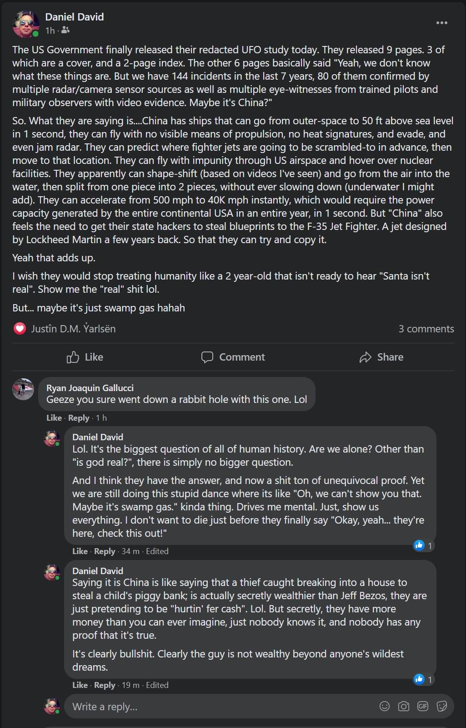Expand the 3 comments link
Screen dimensions: 466x728
(426, 329)
